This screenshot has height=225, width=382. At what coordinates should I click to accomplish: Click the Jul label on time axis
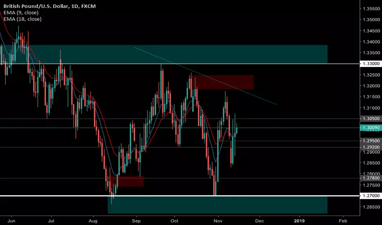(51, 221)
